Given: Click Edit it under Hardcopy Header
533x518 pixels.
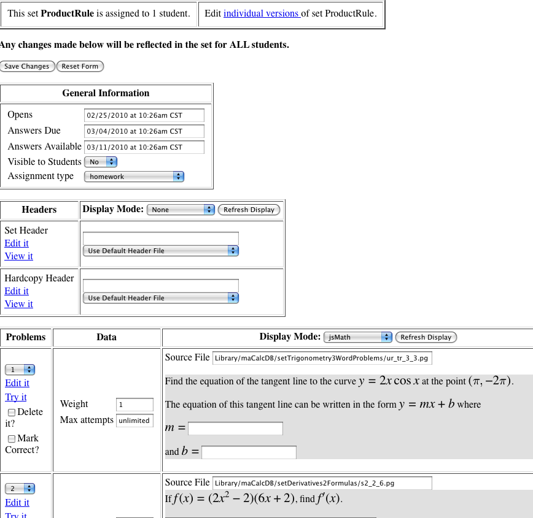Looking at the screenshot, I should (17, 291).
